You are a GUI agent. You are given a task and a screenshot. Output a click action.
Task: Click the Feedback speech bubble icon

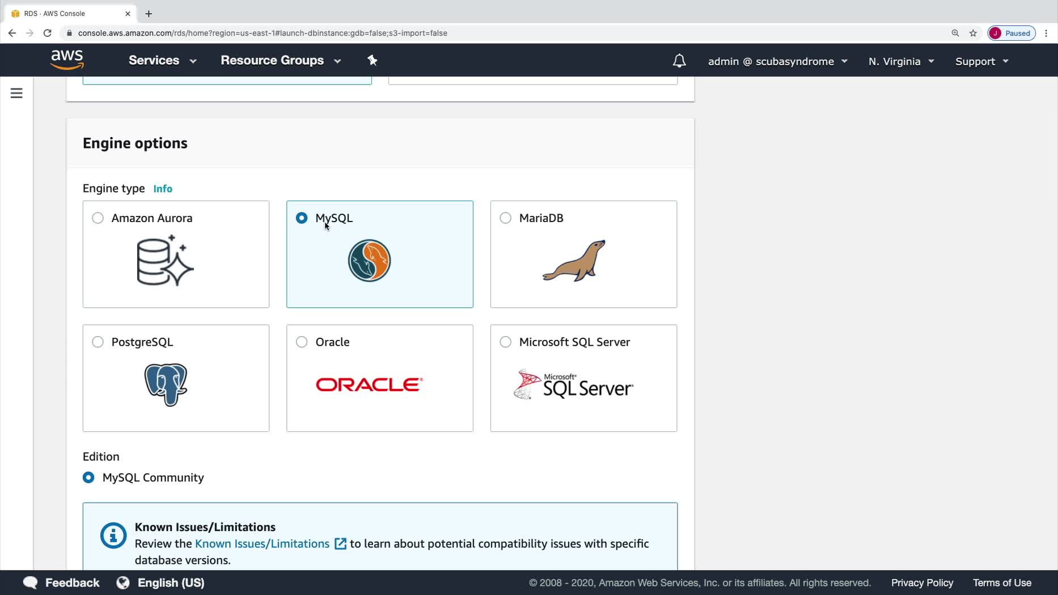pyautogui.click(x=31, y=583)
